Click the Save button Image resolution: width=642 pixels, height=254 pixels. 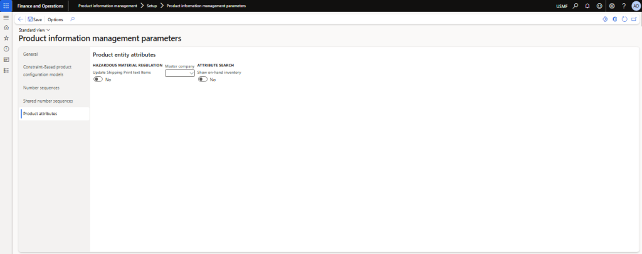[x=35, y=19]
